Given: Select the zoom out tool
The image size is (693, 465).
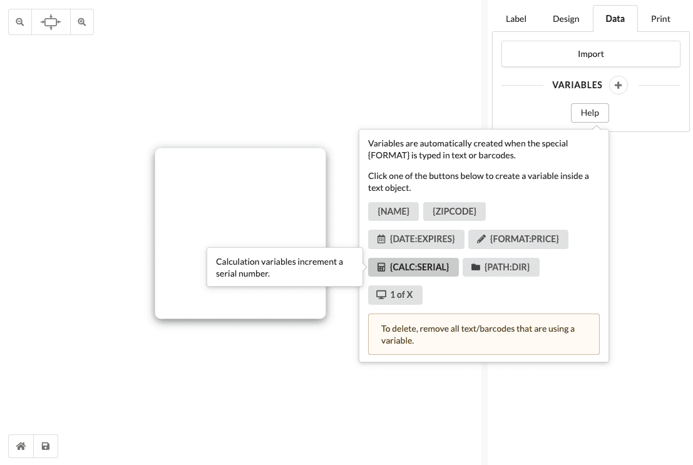Looking at the screenshot, I should tap(20, 22).
